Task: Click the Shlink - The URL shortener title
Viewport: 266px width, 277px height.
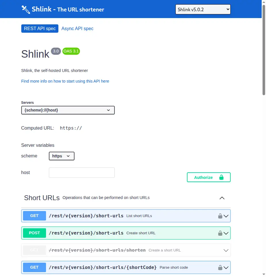Action: pos(68,9)
